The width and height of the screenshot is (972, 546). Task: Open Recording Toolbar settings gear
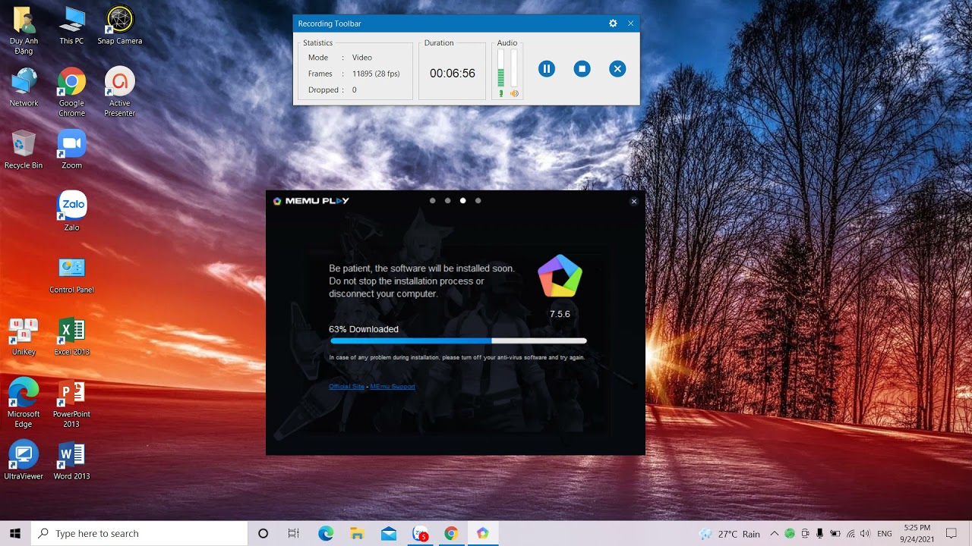click(x=613, y=24)
